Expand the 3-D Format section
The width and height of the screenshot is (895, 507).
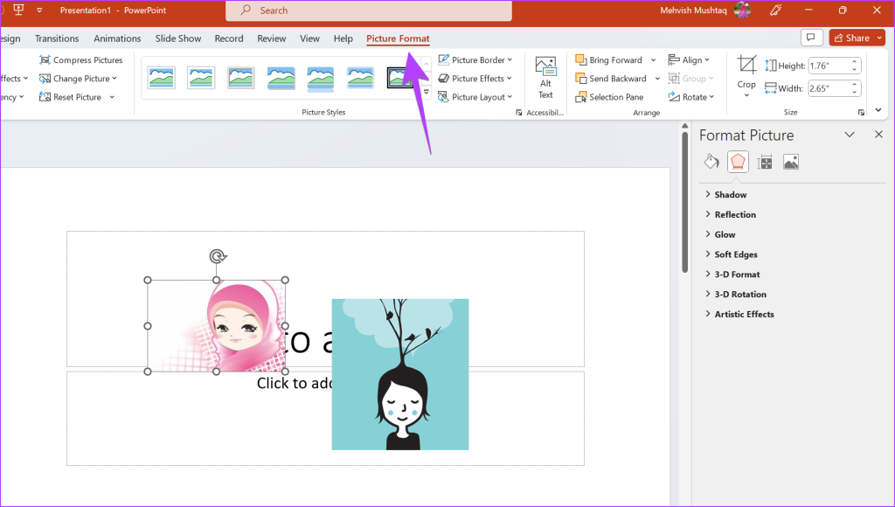733,274
